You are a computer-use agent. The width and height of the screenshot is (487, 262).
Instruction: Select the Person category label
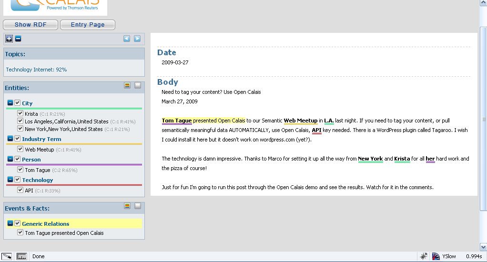click(x=31, y=160)
